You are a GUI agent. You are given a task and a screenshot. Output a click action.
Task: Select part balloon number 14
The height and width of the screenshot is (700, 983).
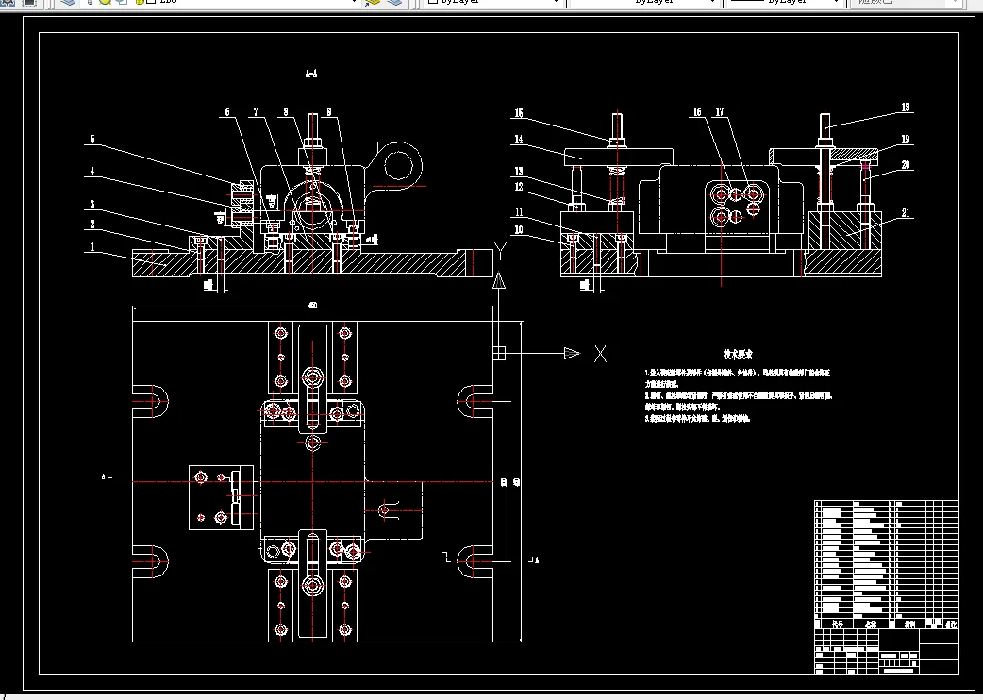519,139
